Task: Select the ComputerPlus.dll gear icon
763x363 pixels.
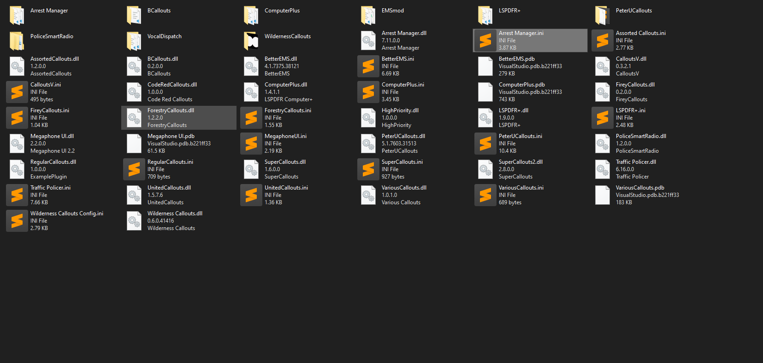Action: click(x=251, y=92)
